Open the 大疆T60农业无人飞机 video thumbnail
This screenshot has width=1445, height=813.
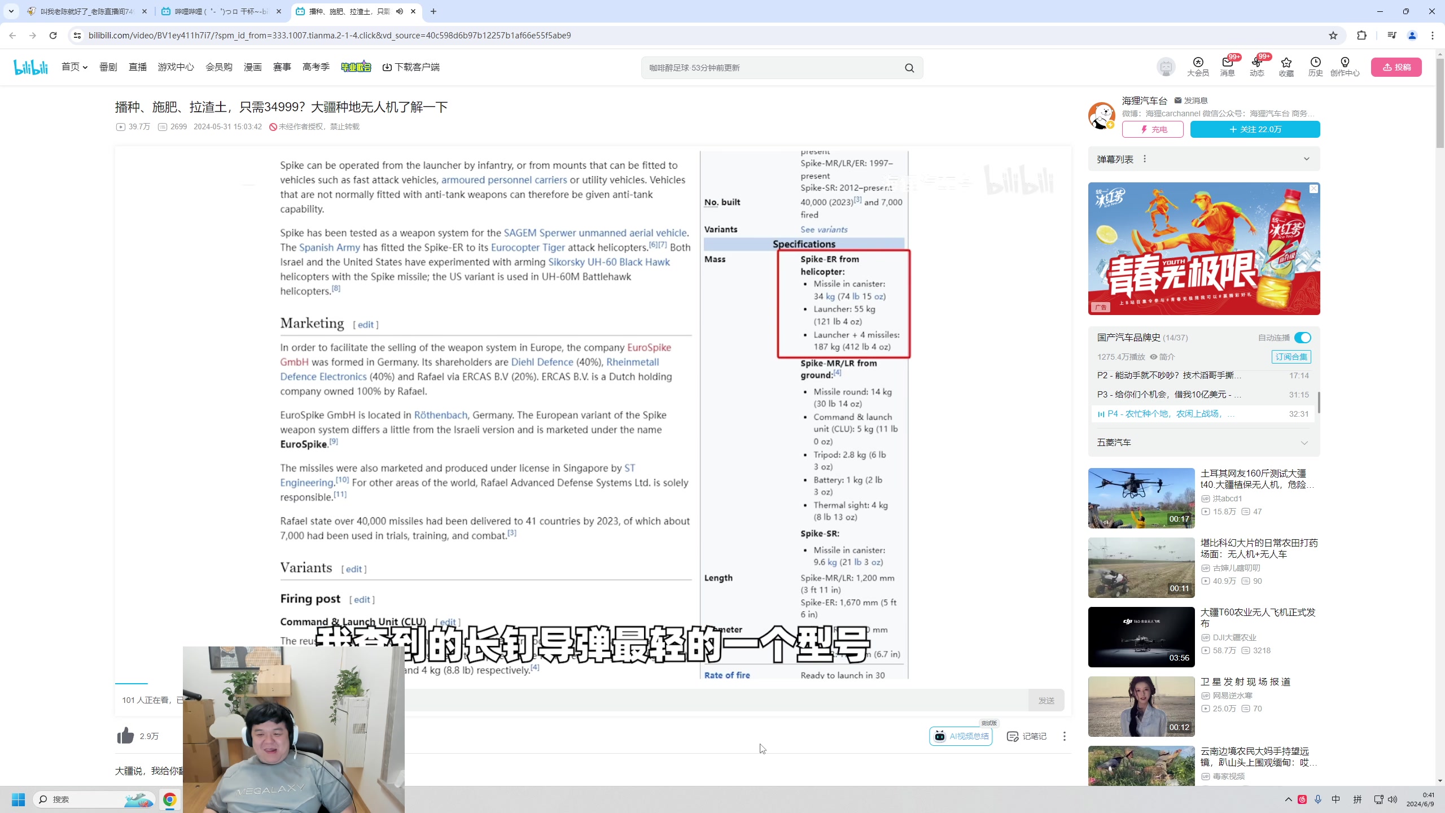point(1141,637)
